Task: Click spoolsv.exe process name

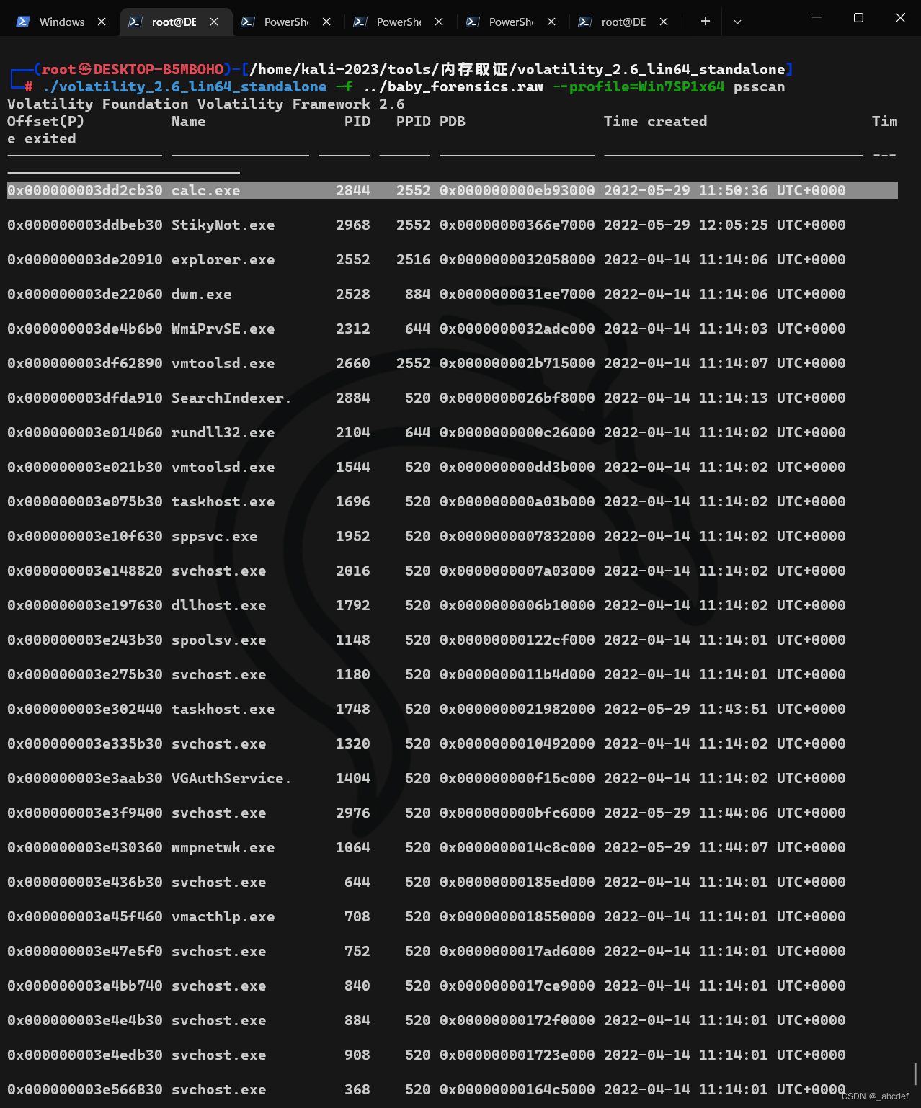Action: pos(218,640)
